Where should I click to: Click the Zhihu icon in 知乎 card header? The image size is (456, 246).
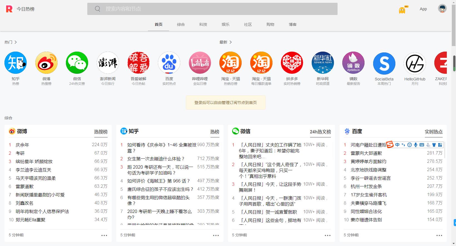(x=124, y=131)
